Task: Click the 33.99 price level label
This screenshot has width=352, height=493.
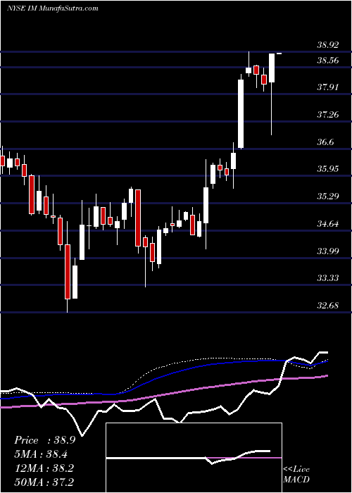Action: [x=328, y=251]
